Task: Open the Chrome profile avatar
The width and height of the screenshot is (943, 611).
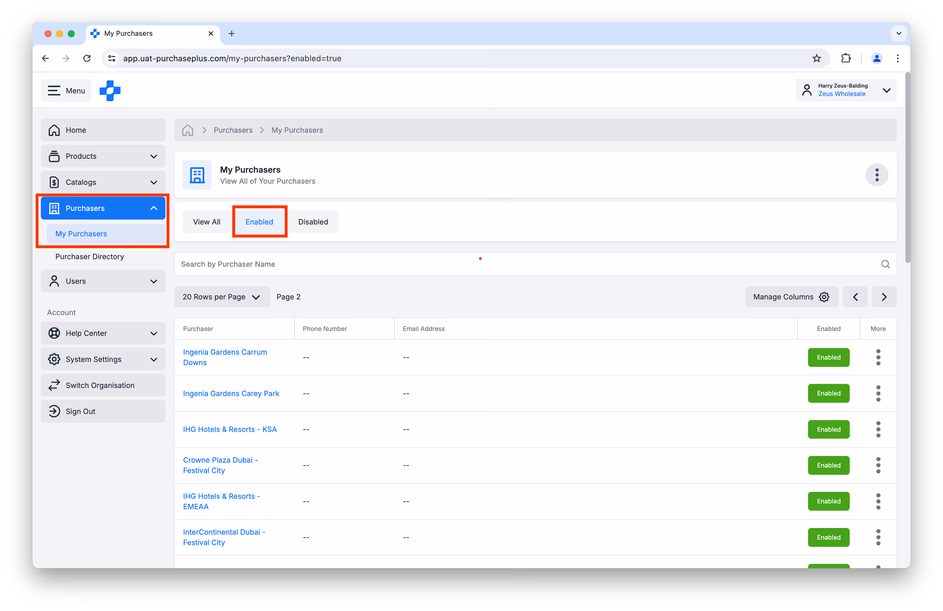Action: [x=876, y=58]
